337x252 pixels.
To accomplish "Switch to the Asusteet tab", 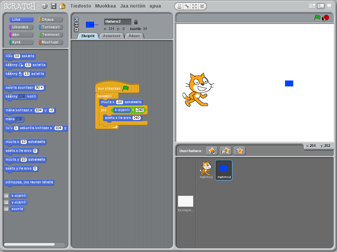I will pos(112,36).
